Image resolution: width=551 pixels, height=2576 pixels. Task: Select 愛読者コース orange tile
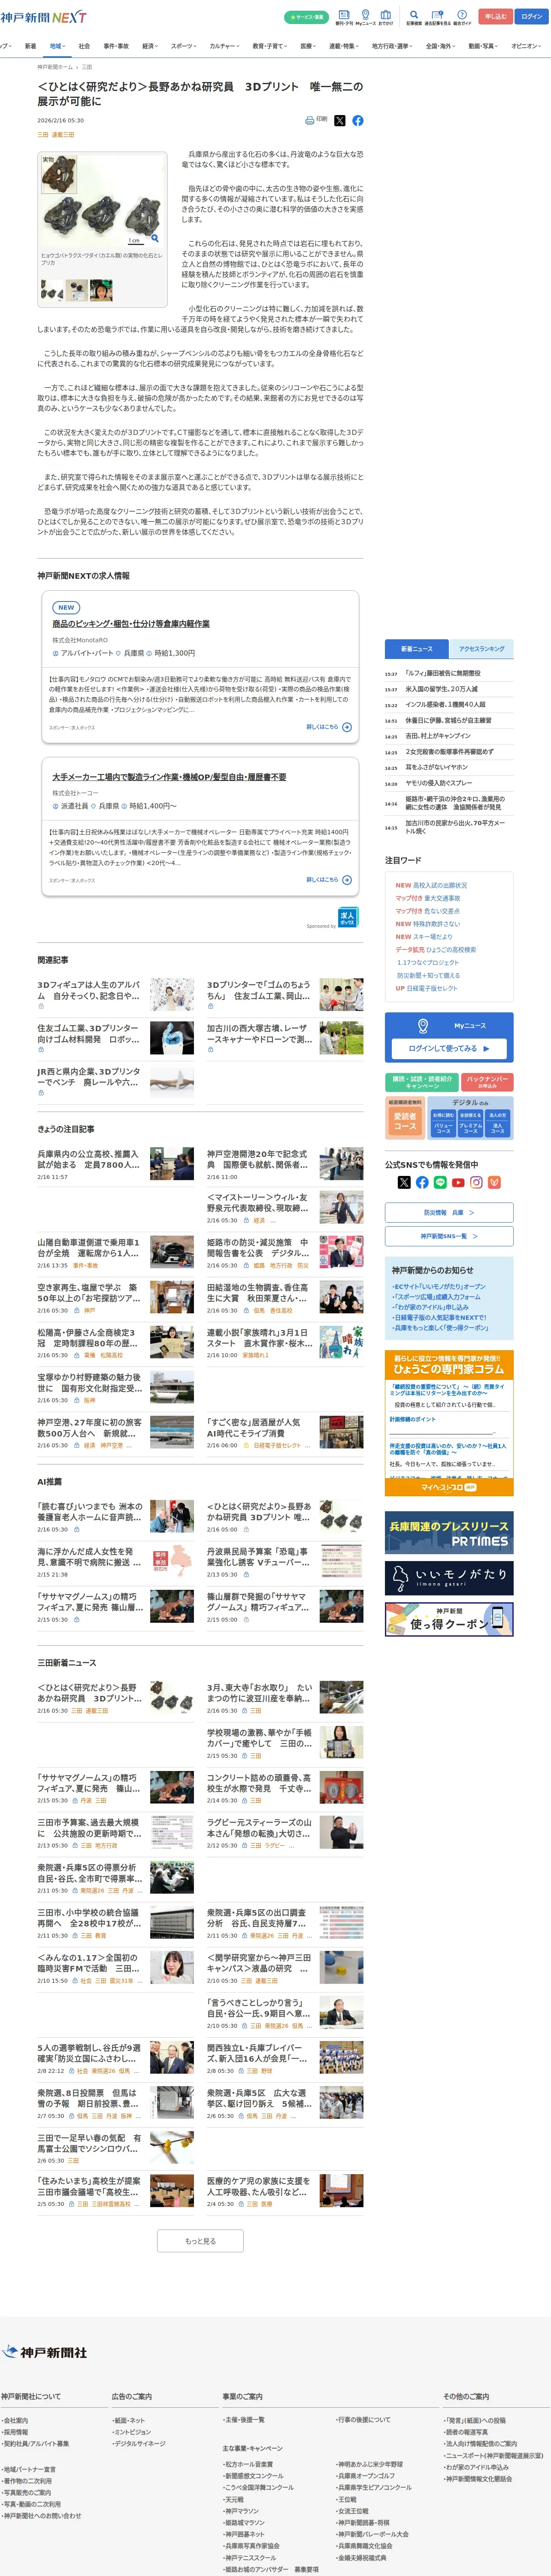(405, 1122)
